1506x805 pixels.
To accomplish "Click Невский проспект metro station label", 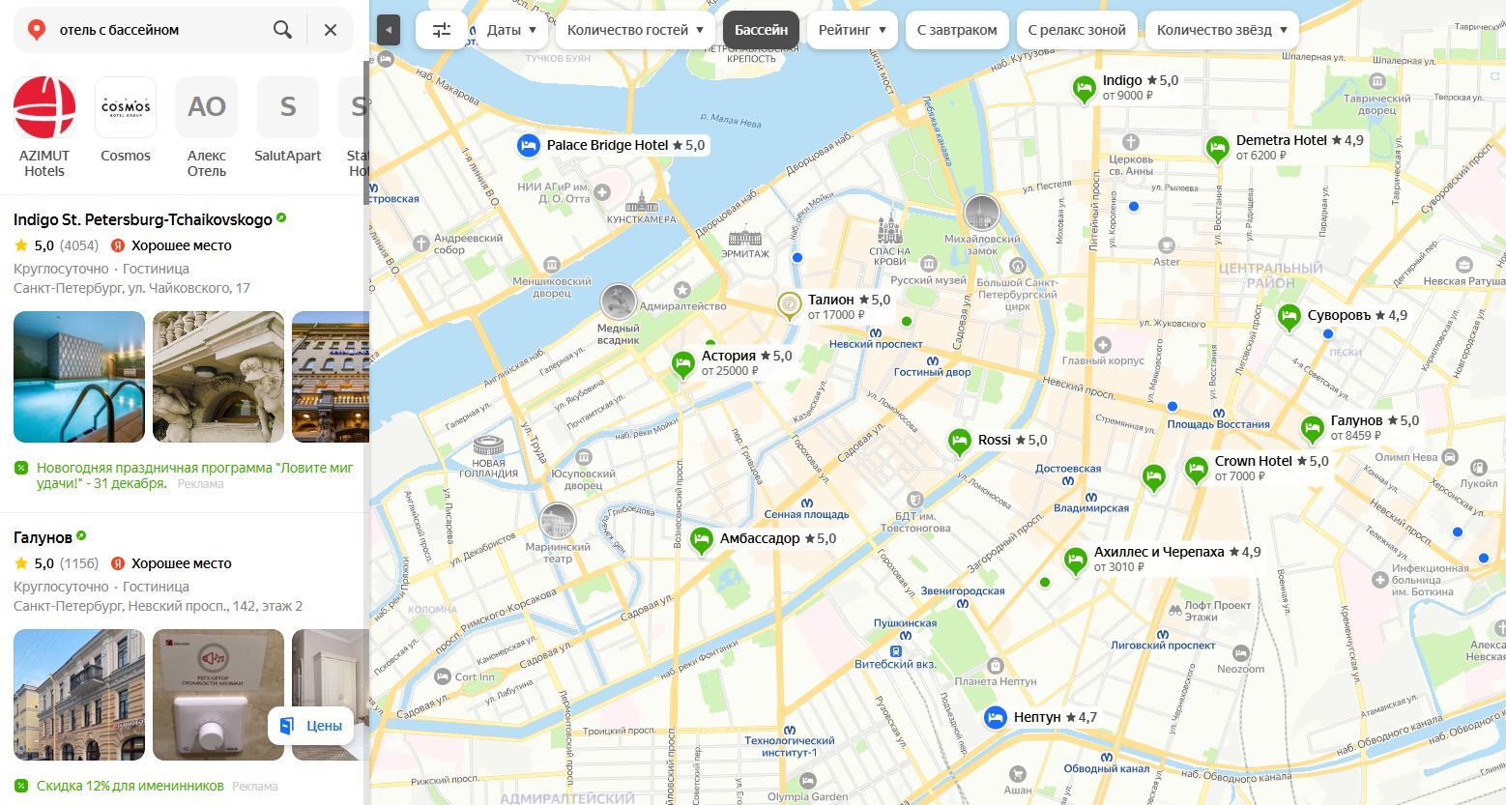I will pos(876,344).
